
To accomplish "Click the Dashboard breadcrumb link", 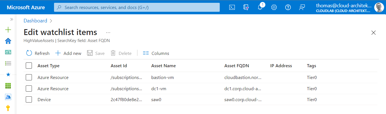I will click(35, 21).
